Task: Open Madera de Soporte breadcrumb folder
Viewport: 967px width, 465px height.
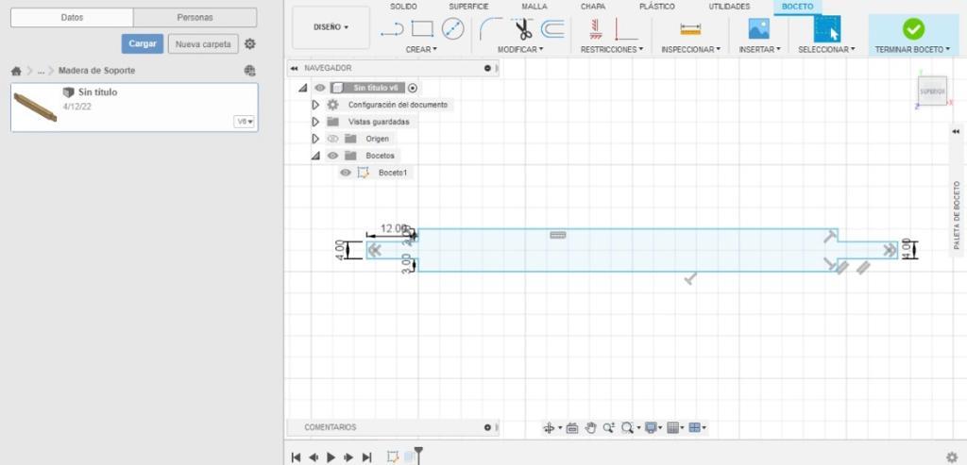Action: pyautogui.click(x=97, y=71)
